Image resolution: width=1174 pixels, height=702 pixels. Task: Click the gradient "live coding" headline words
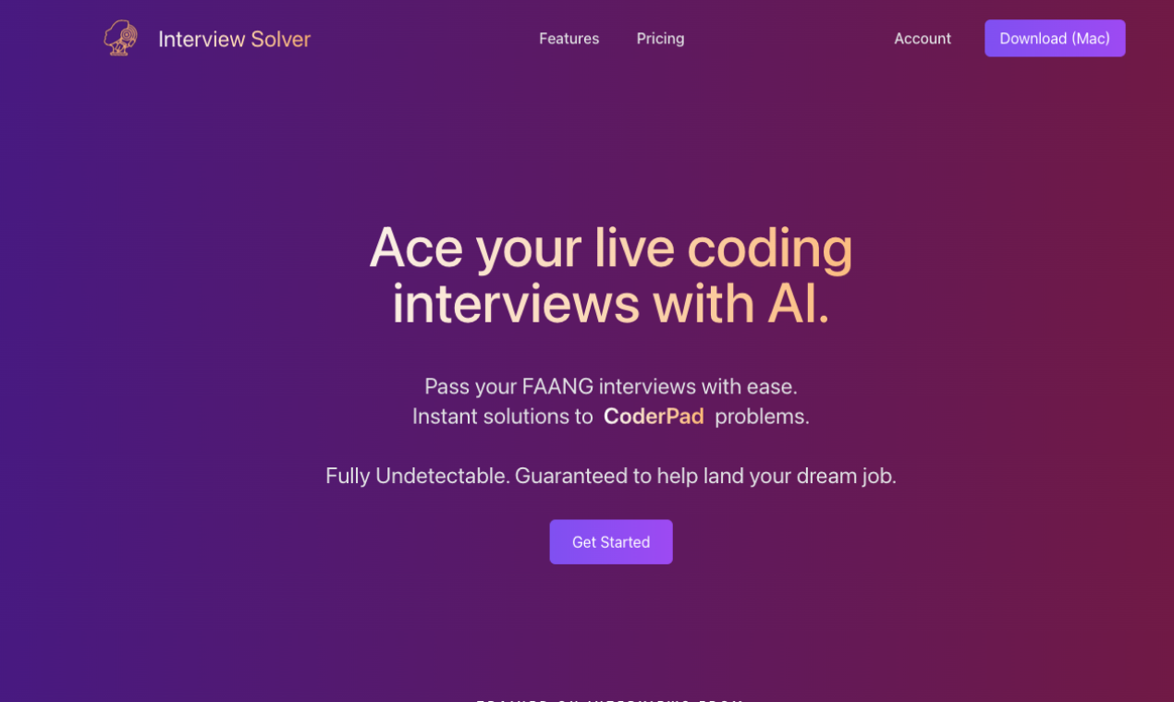pyautogui.click(x=723, y=248)
